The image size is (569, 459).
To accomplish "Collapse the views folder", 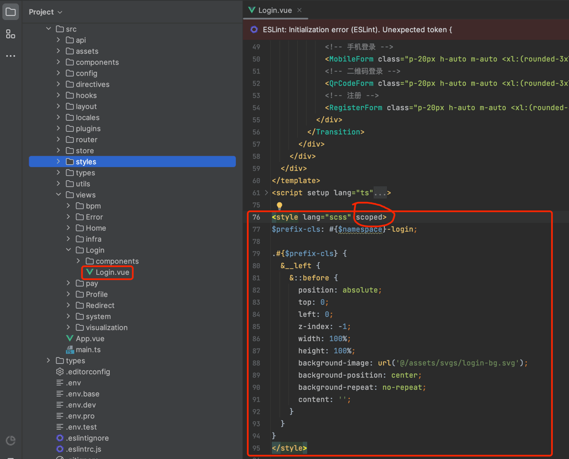I will [59, 195].
